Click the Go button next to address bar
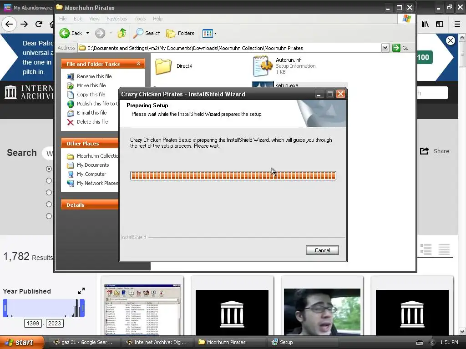This screenshot has width=466, height=349. coord(400,48)
